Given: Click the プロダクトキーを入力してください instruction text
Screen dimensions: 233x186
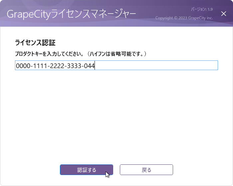Looking at the screenshot, I should pos(81,54).
